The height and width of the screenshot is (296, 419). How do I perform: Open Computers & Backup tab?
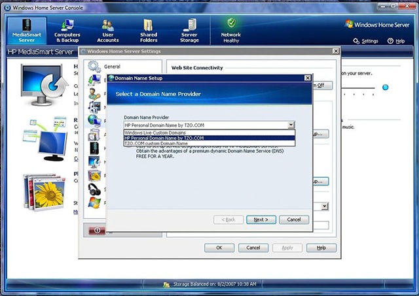67,31
